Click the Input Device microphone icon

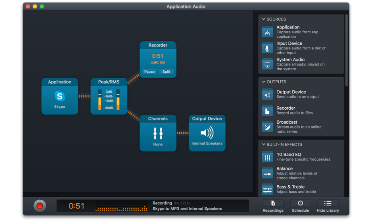tap(267, 48)
